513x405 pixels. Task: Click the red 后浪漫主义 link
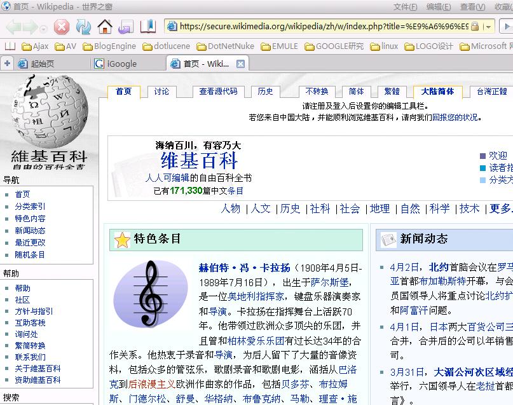pyautogui.click(x=152, y=384)
